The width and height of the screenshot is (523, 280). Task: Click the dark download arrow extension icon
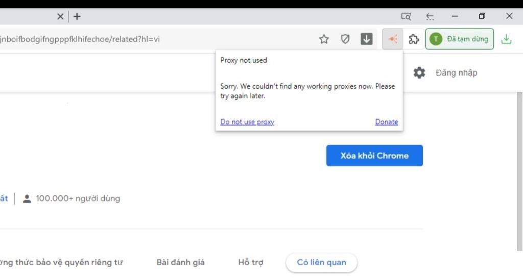367,39
